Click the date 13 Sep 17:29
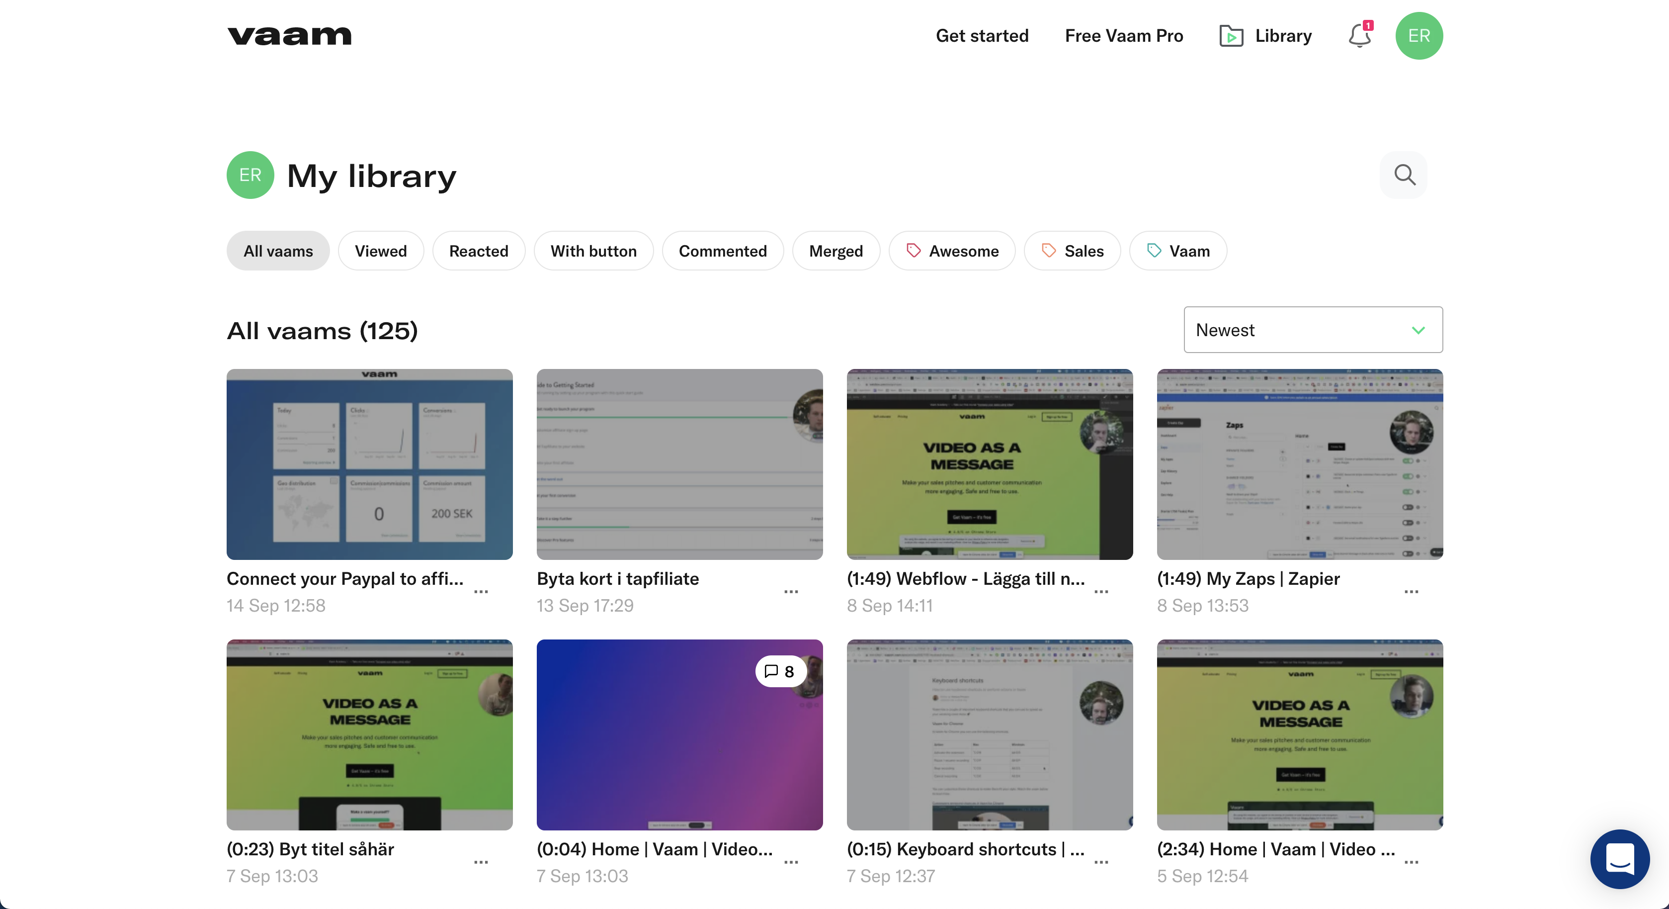 tap(585, 606)
